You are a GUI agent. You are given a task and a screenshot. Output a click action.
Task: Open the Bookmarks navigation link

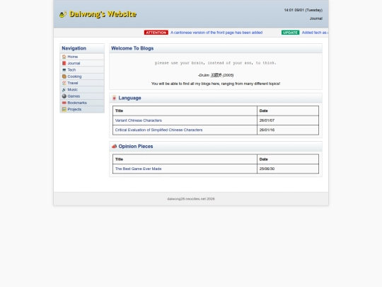pos(82,103)
